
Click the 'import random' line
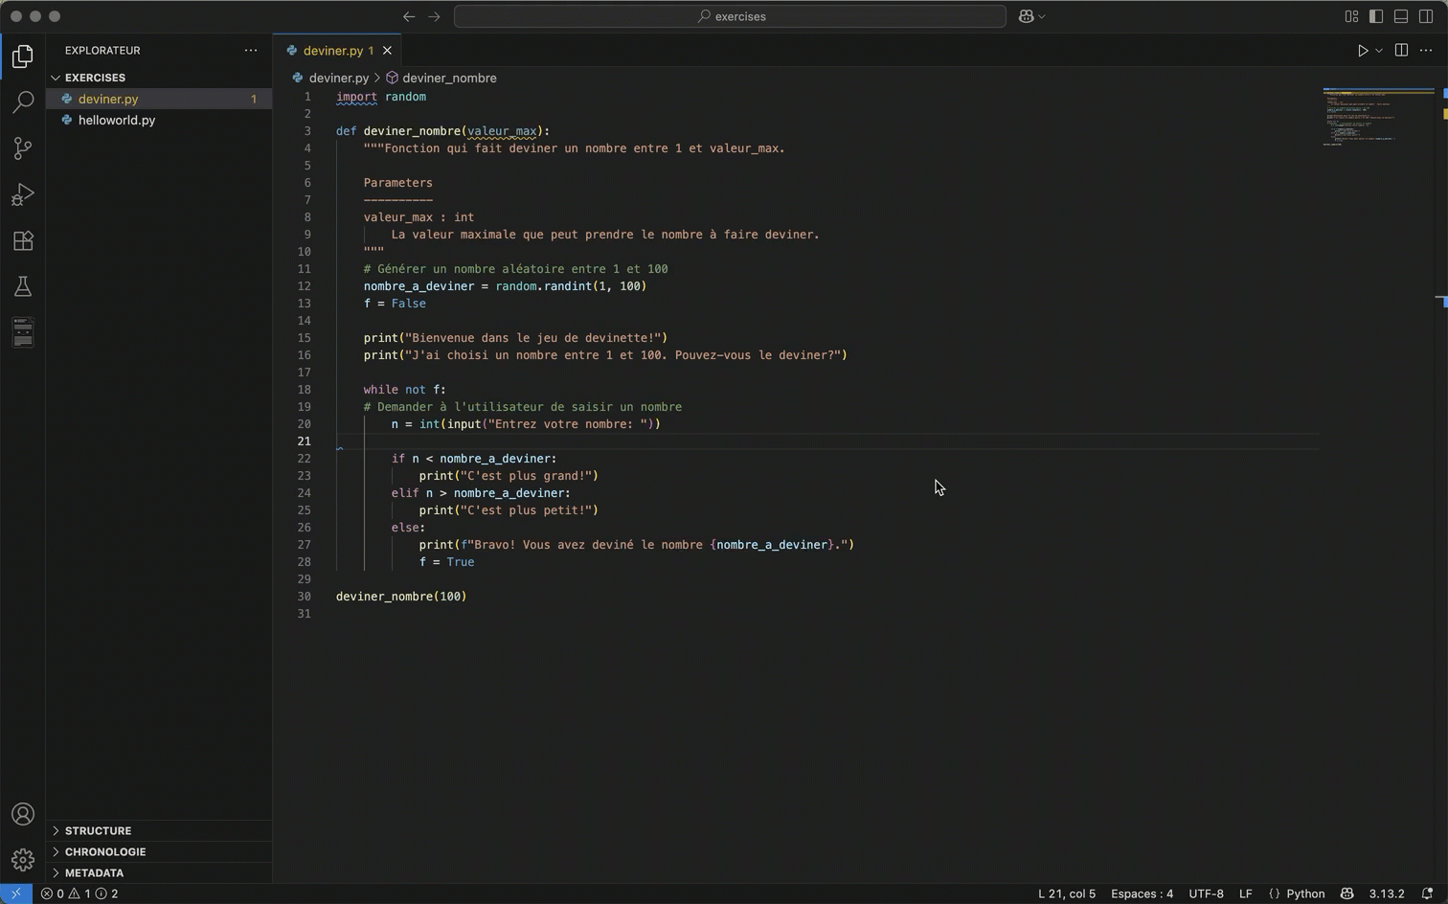[381, 97]
